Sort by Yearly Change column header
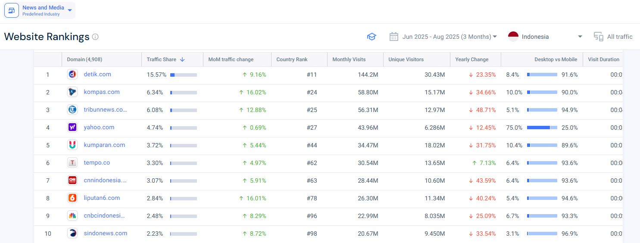640x243 pixels. [471, 59]
